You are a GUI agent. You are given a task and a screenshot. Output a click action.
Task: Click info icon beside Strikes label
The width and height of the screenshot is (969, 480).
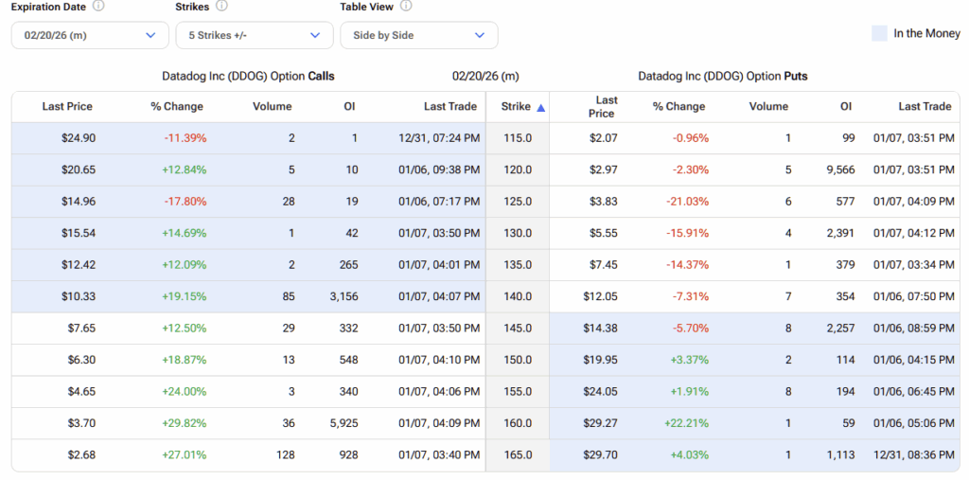pyautogui.click(x=221, y=7)
